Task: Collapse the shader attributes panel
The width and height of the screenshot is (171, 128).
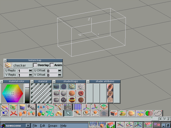Action: point(88,81)
